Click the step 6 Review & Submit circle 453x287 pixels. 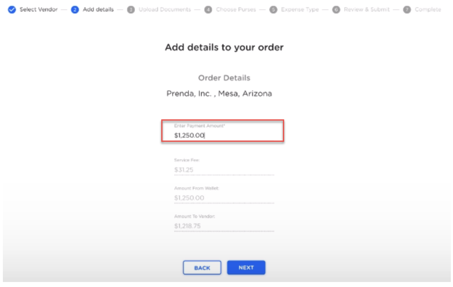click(x=336, y=10)
